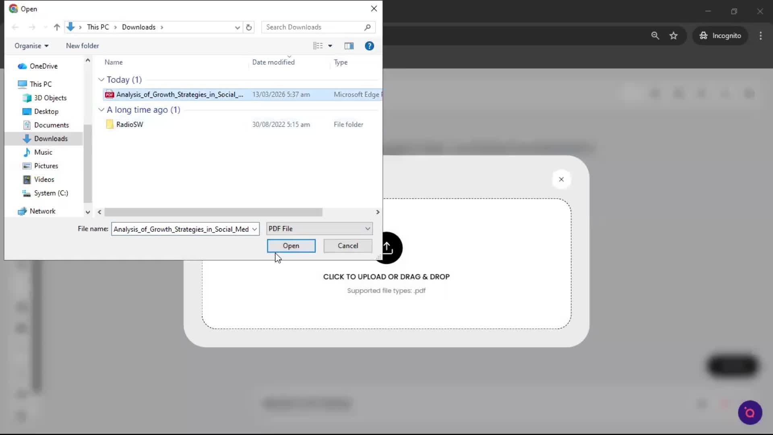Open the Organise menu
The width and height of the screenshot is (773, 435).
31,46
